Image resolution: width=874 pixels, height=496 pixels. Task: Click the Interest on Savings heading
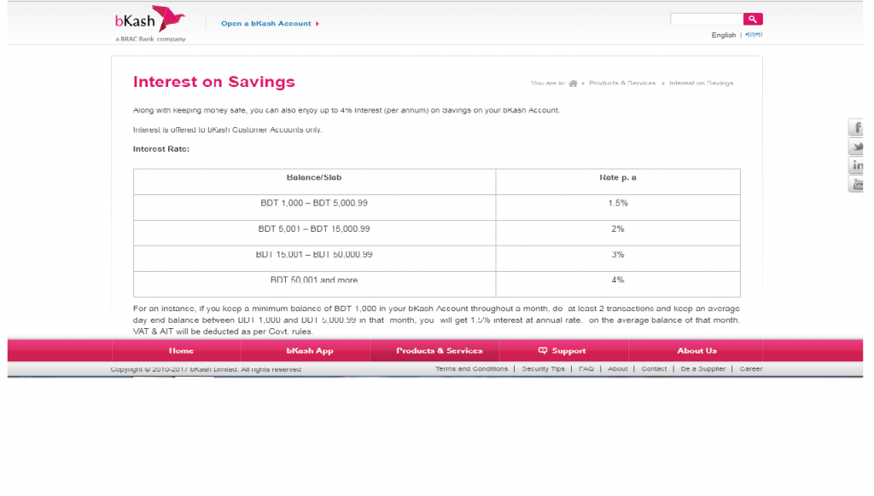(214, 82)
